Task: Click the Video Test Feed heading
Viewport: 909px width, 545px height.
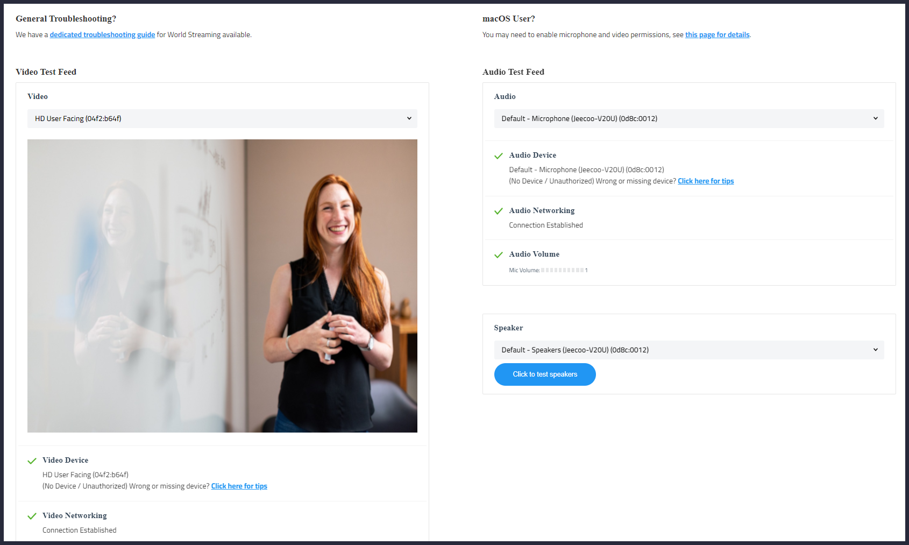Action: (x=46, y=72)
